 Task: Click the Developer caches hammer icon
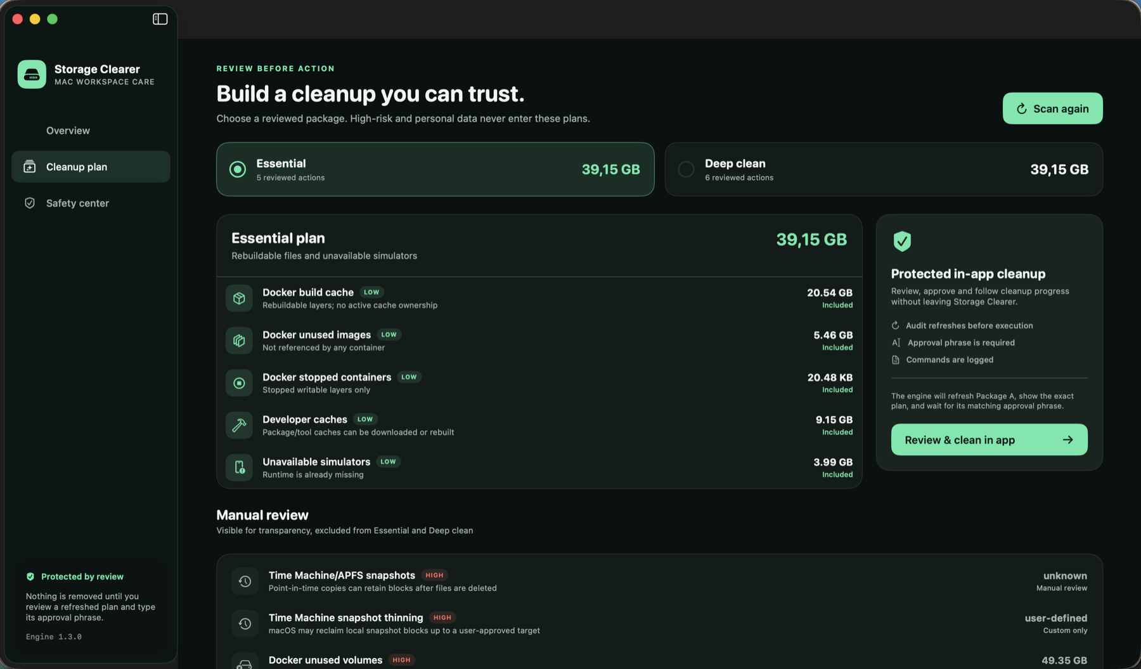[x=239, y=425]
